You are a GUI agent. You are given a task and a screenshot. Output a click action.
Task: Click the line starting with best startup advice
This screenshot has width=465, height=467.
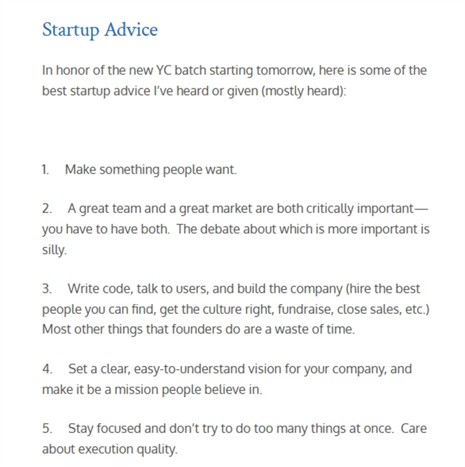pyautogui.click(x=193, y=90)
